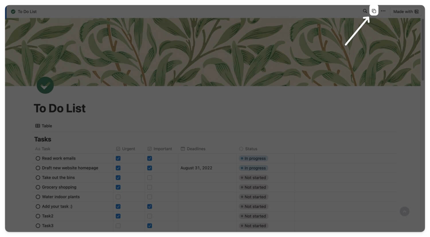Click the vertical scrollbar on the right

tap(423, 49)
